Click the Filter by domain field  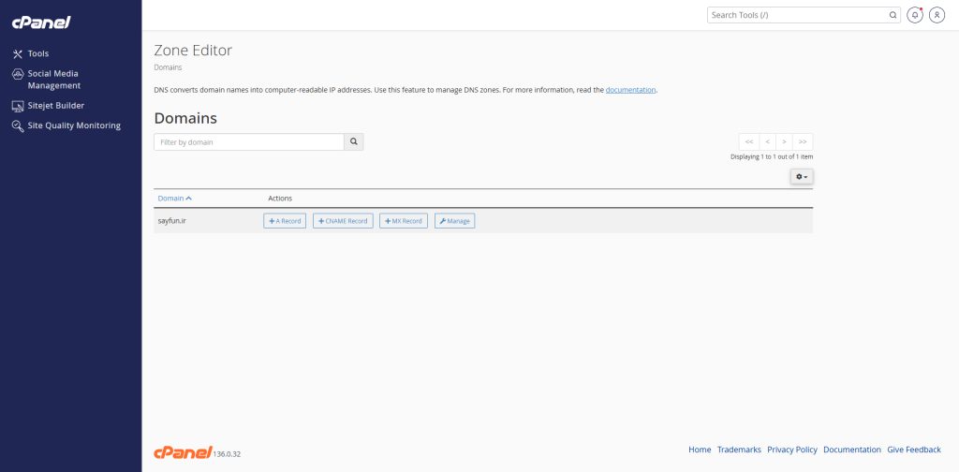pyautogui.click(x=249, y=141)
